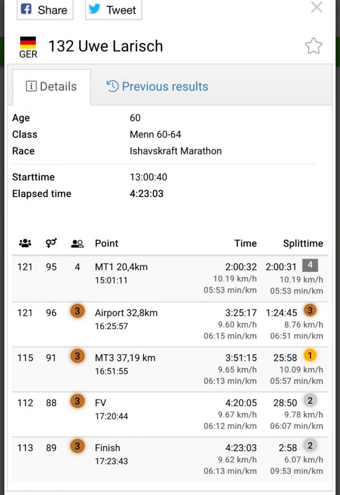340x495 pixels.
Task: Click the bronze medal in Airport class column
Action: click(x=77, y=311)
